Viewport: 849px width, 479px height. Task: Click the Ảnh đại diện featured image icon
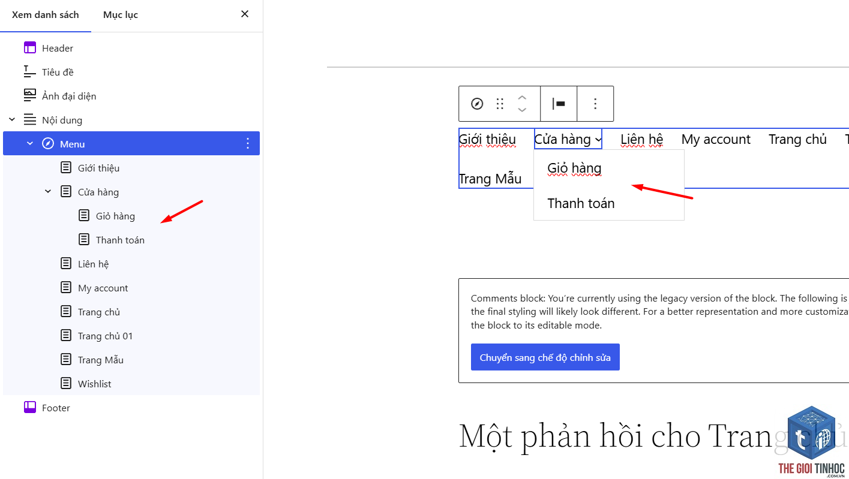point(30,96)
